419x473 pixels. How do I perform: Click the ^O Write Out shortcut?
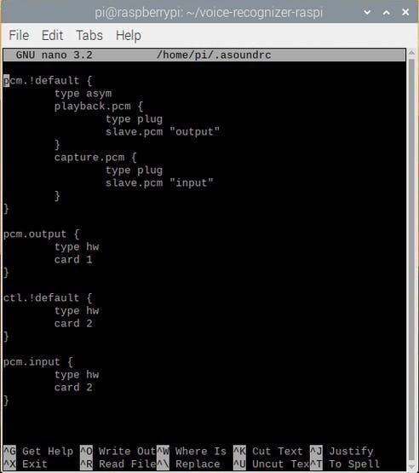pyautogui.click(x=118, y=452)
